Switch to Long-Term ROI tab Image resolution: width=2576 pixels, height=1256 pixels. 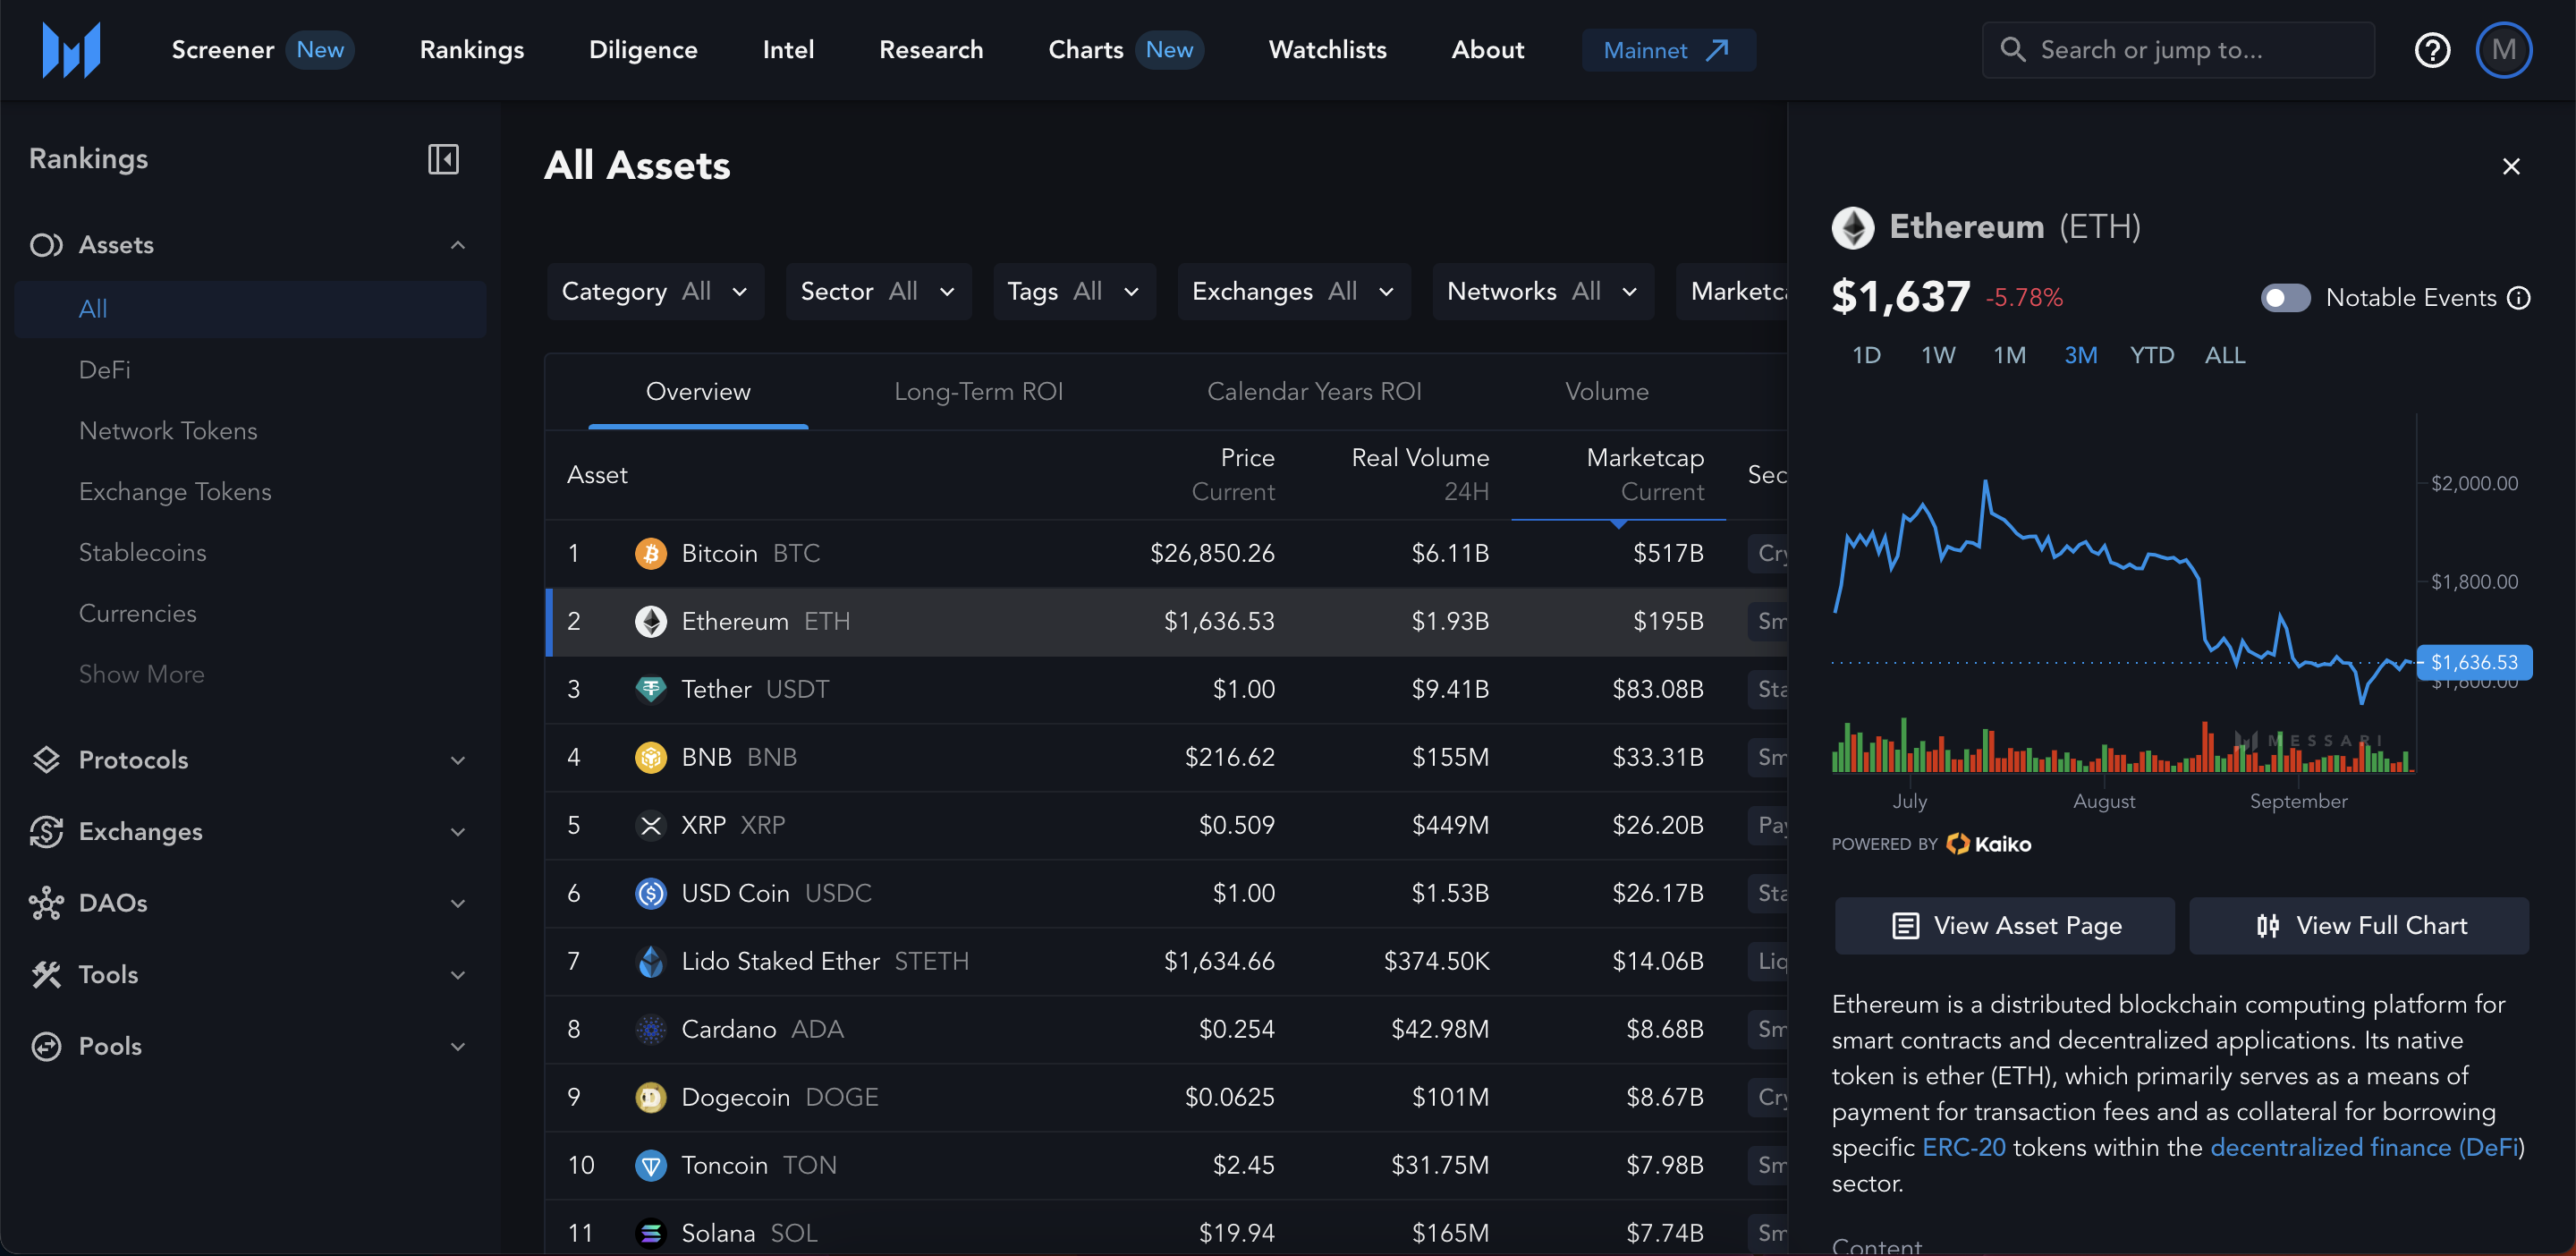click(978, 392)
